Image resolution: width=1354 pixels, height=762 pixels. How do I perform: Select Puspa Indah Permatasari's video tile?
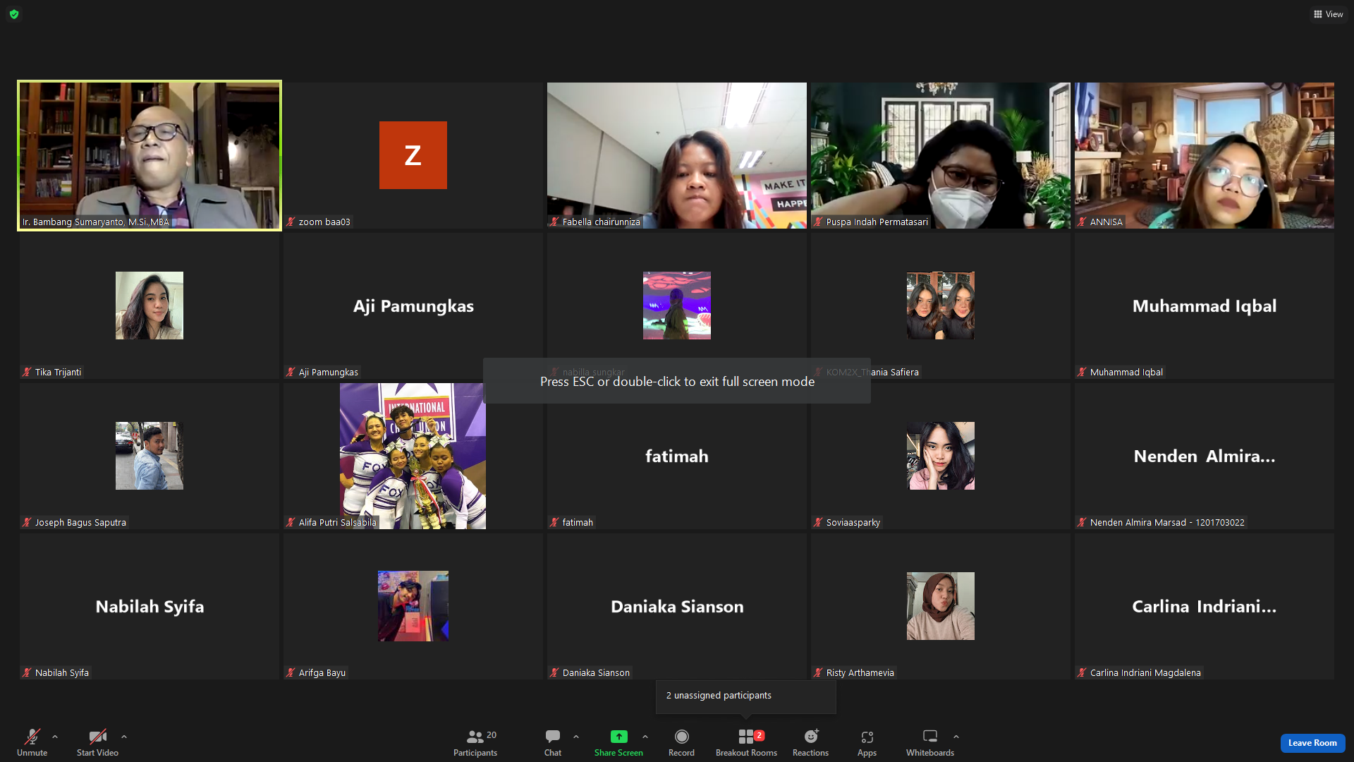click(941, 155)
